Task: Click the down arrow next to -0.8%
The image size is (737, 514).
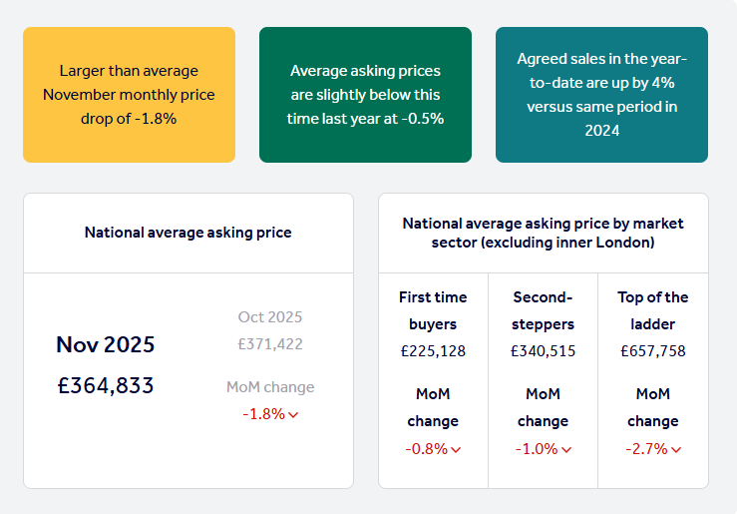Action: point(456,449)
